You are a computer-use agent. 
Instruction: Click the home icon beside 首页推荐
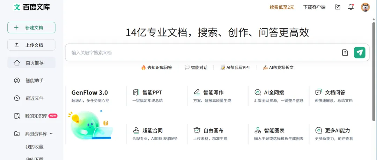17,63
